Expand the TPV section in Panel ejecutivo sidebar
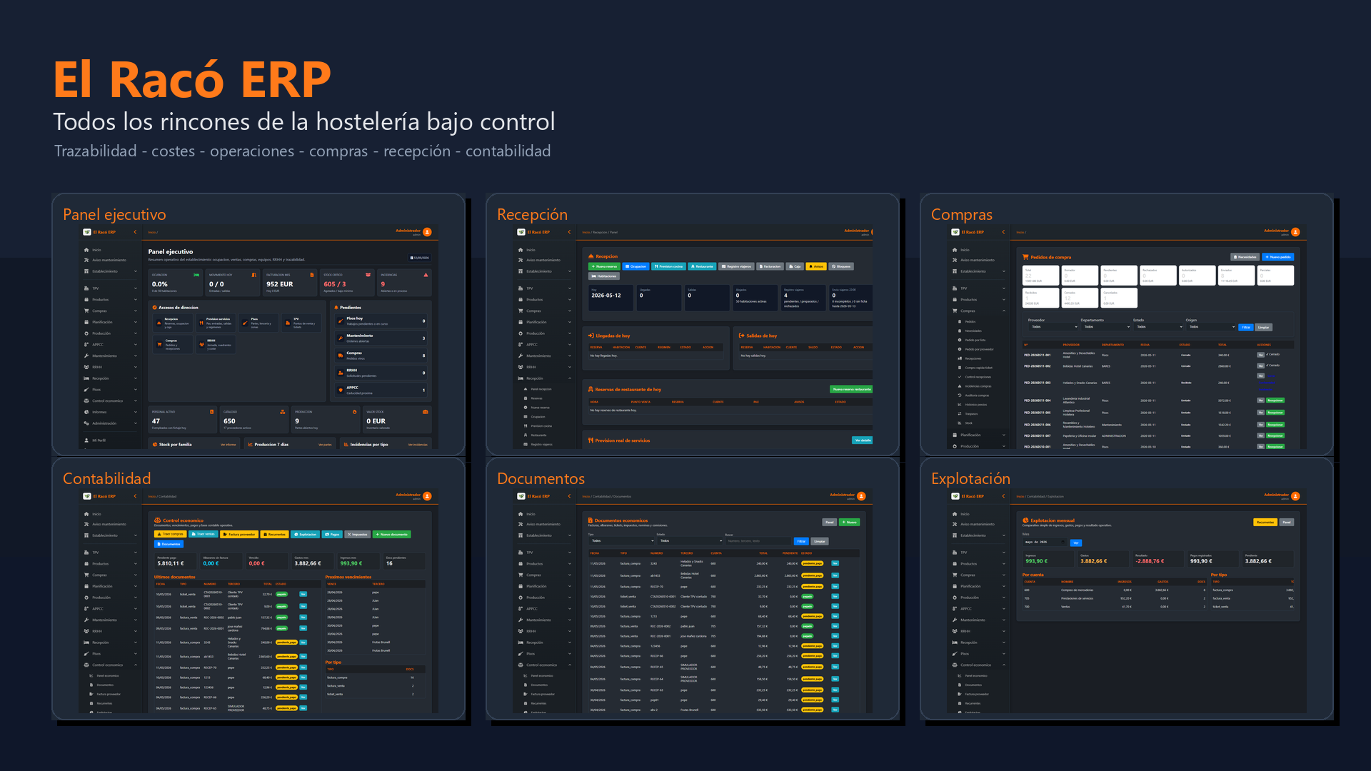The width and height of the screenshot is (1371, 771). tap(111, 288)
